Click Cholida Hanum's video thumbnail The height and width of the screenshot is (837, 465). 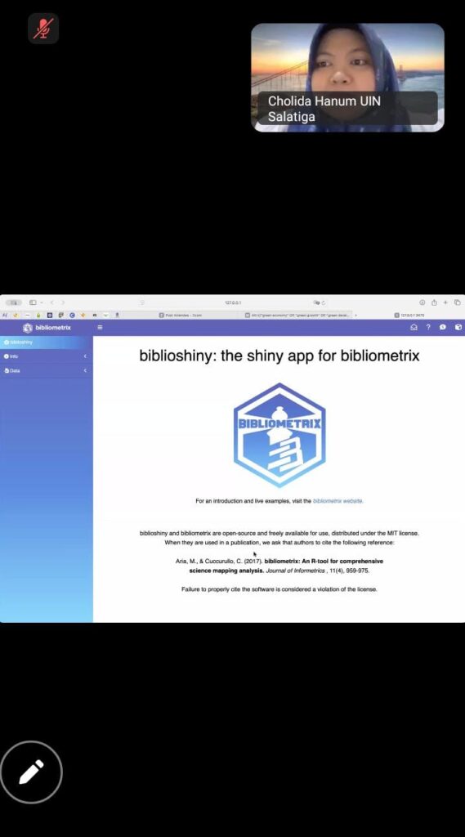(x=347, y=78)
